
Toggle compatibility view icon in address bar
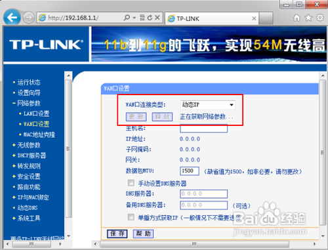click(142, 18)
